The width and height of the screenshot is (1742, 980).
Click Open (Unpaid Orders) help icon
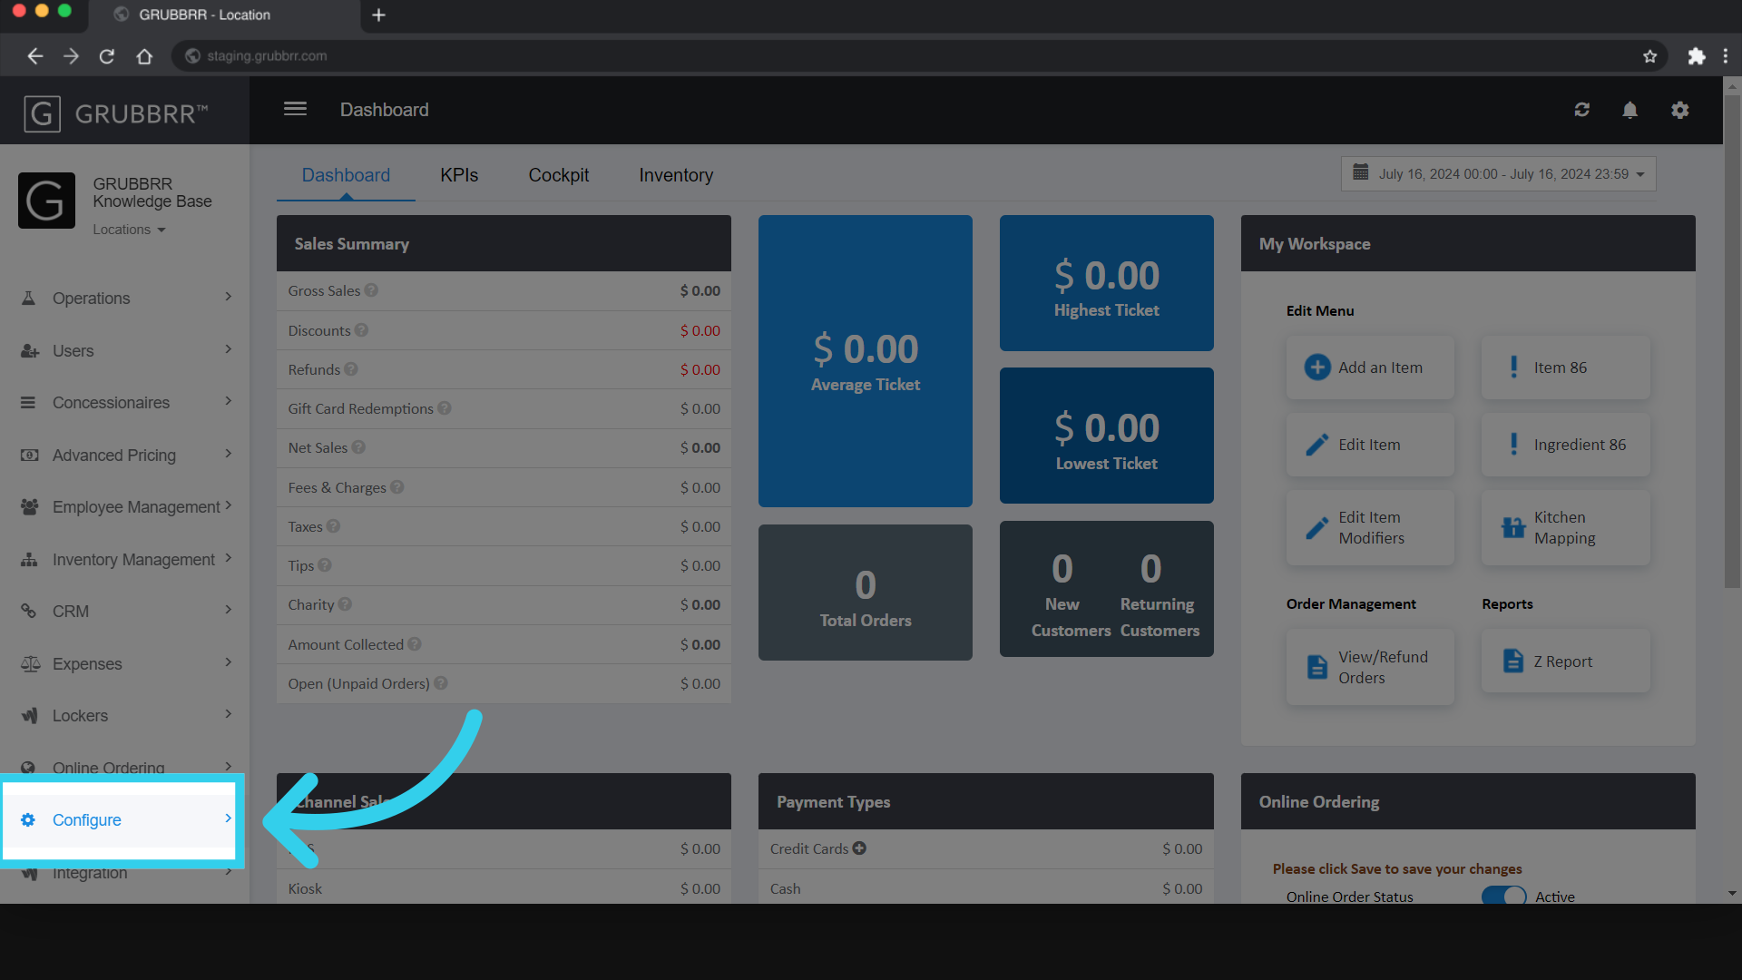[441, 683]
